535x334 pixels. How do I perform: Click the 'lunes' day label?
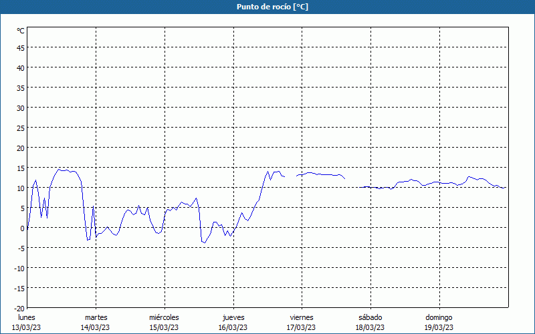[x=26, y=317]
